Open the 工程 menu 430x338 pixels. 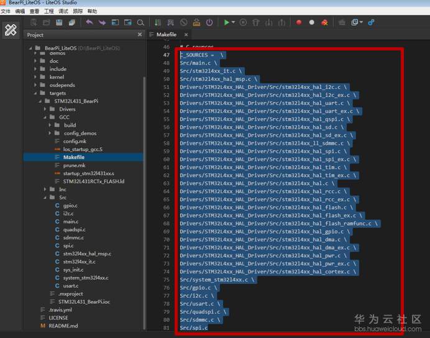[49, 11]
